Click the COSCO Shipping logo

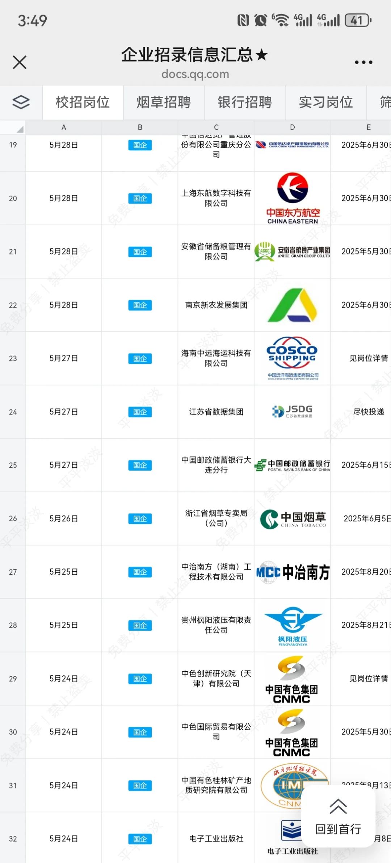293,358
